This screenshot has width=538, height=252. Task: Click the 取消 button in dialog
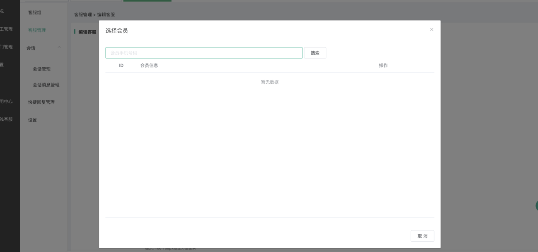point(422,236)
